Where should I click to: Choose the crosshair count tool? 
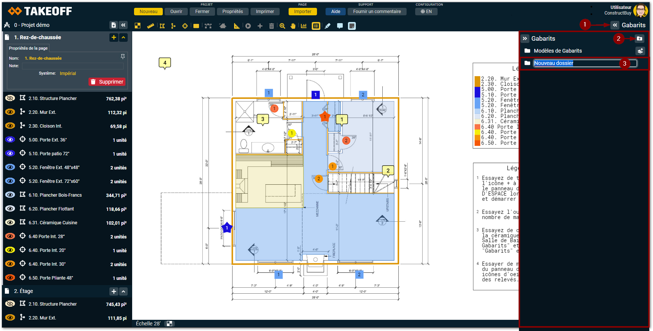(x=185, y=26)
